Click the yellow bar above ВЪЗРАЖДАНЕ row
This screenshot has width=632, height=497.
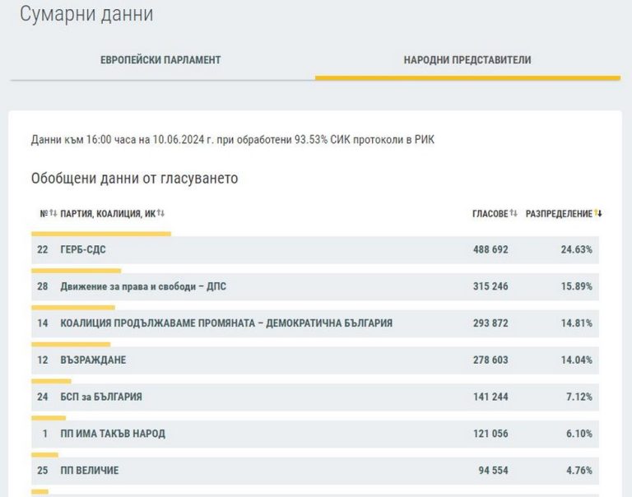pyautogui.click(x=71, y=344)
